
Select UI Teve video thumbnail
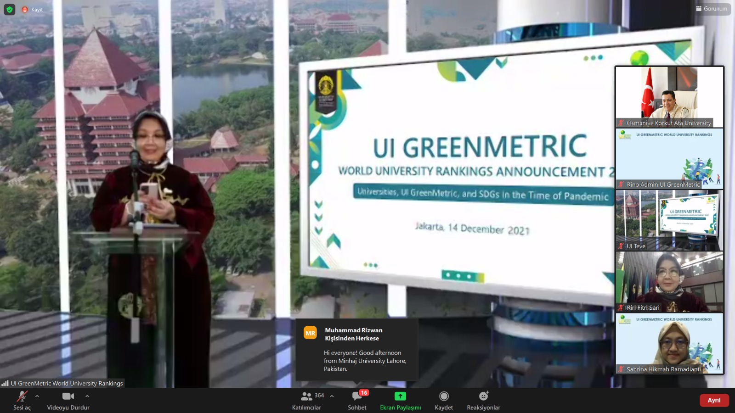pos(669,220)
